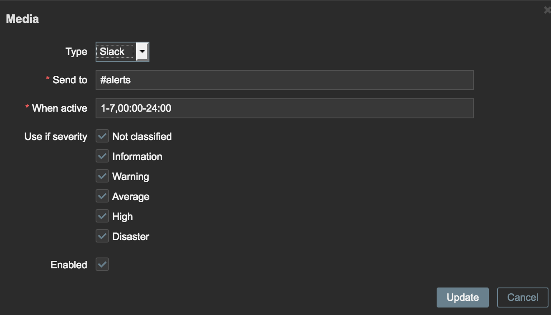Click inside the 1-7,00:00-24:00 text box

point(284,108)
